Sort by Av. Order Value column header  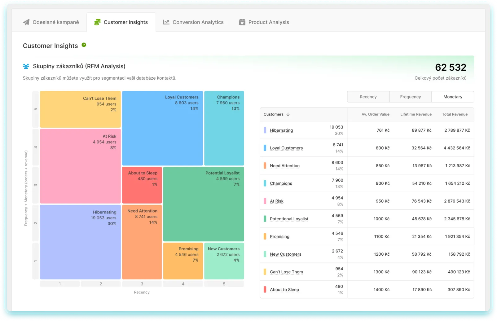coord(375,114)
